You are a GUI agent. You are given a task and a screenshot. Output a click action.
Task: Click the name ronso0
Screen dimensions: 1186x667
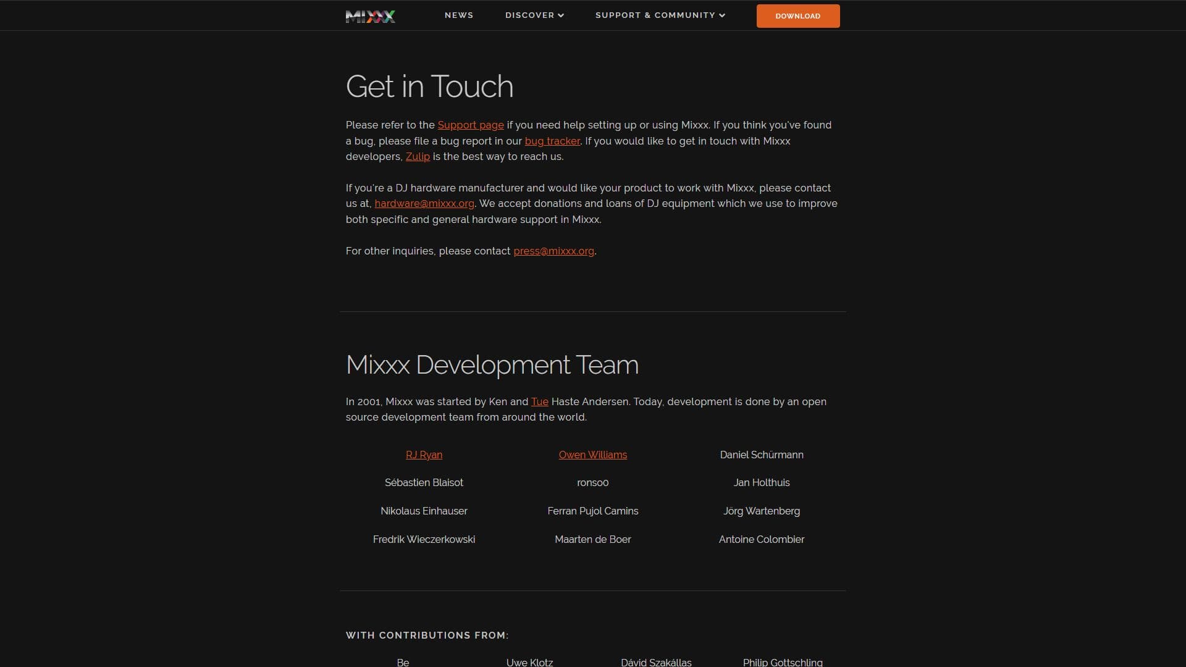593,483
